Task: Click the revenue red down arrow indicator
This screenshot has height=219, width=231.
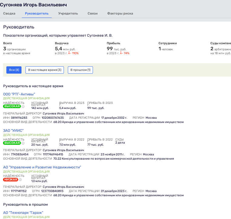Action: point(69,53)
